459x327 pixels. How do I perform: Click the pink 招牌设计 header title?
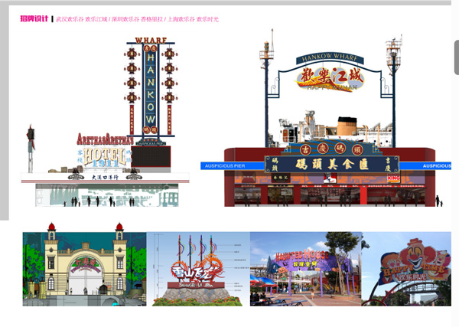tap(34, 18)
